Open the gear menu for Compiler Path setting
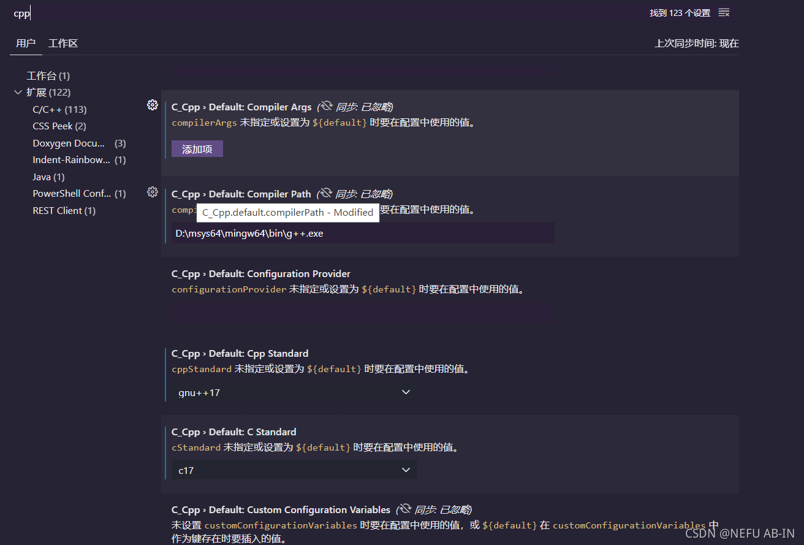 152,192
